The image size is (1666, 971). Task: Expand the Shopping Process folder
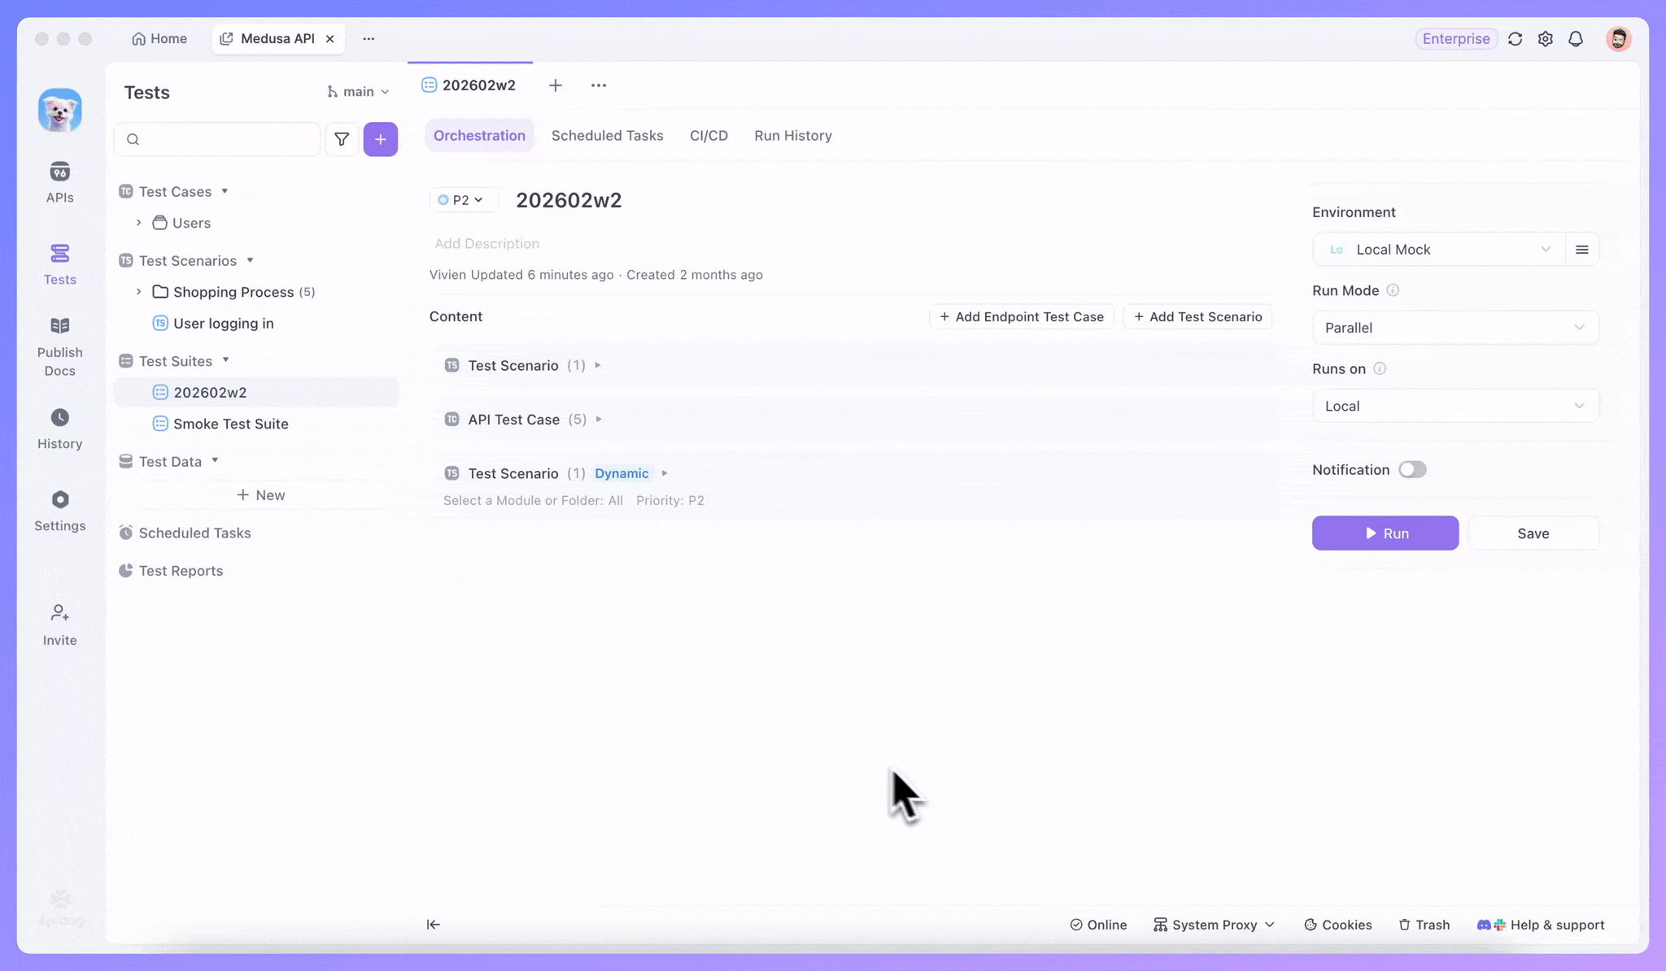(138, 292)
